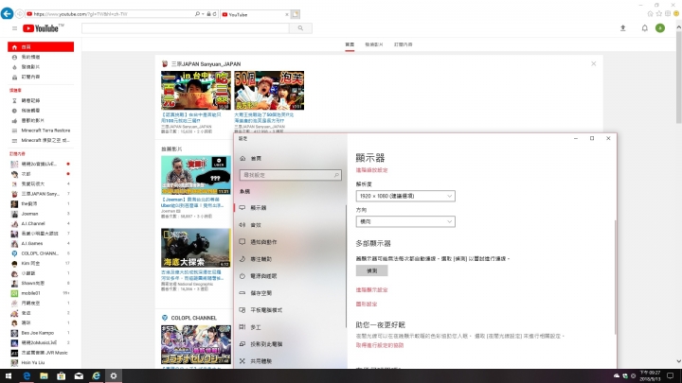Open the browser favorites star icon
The width and height of the screenshot is (682, 383).
(659, 14)
